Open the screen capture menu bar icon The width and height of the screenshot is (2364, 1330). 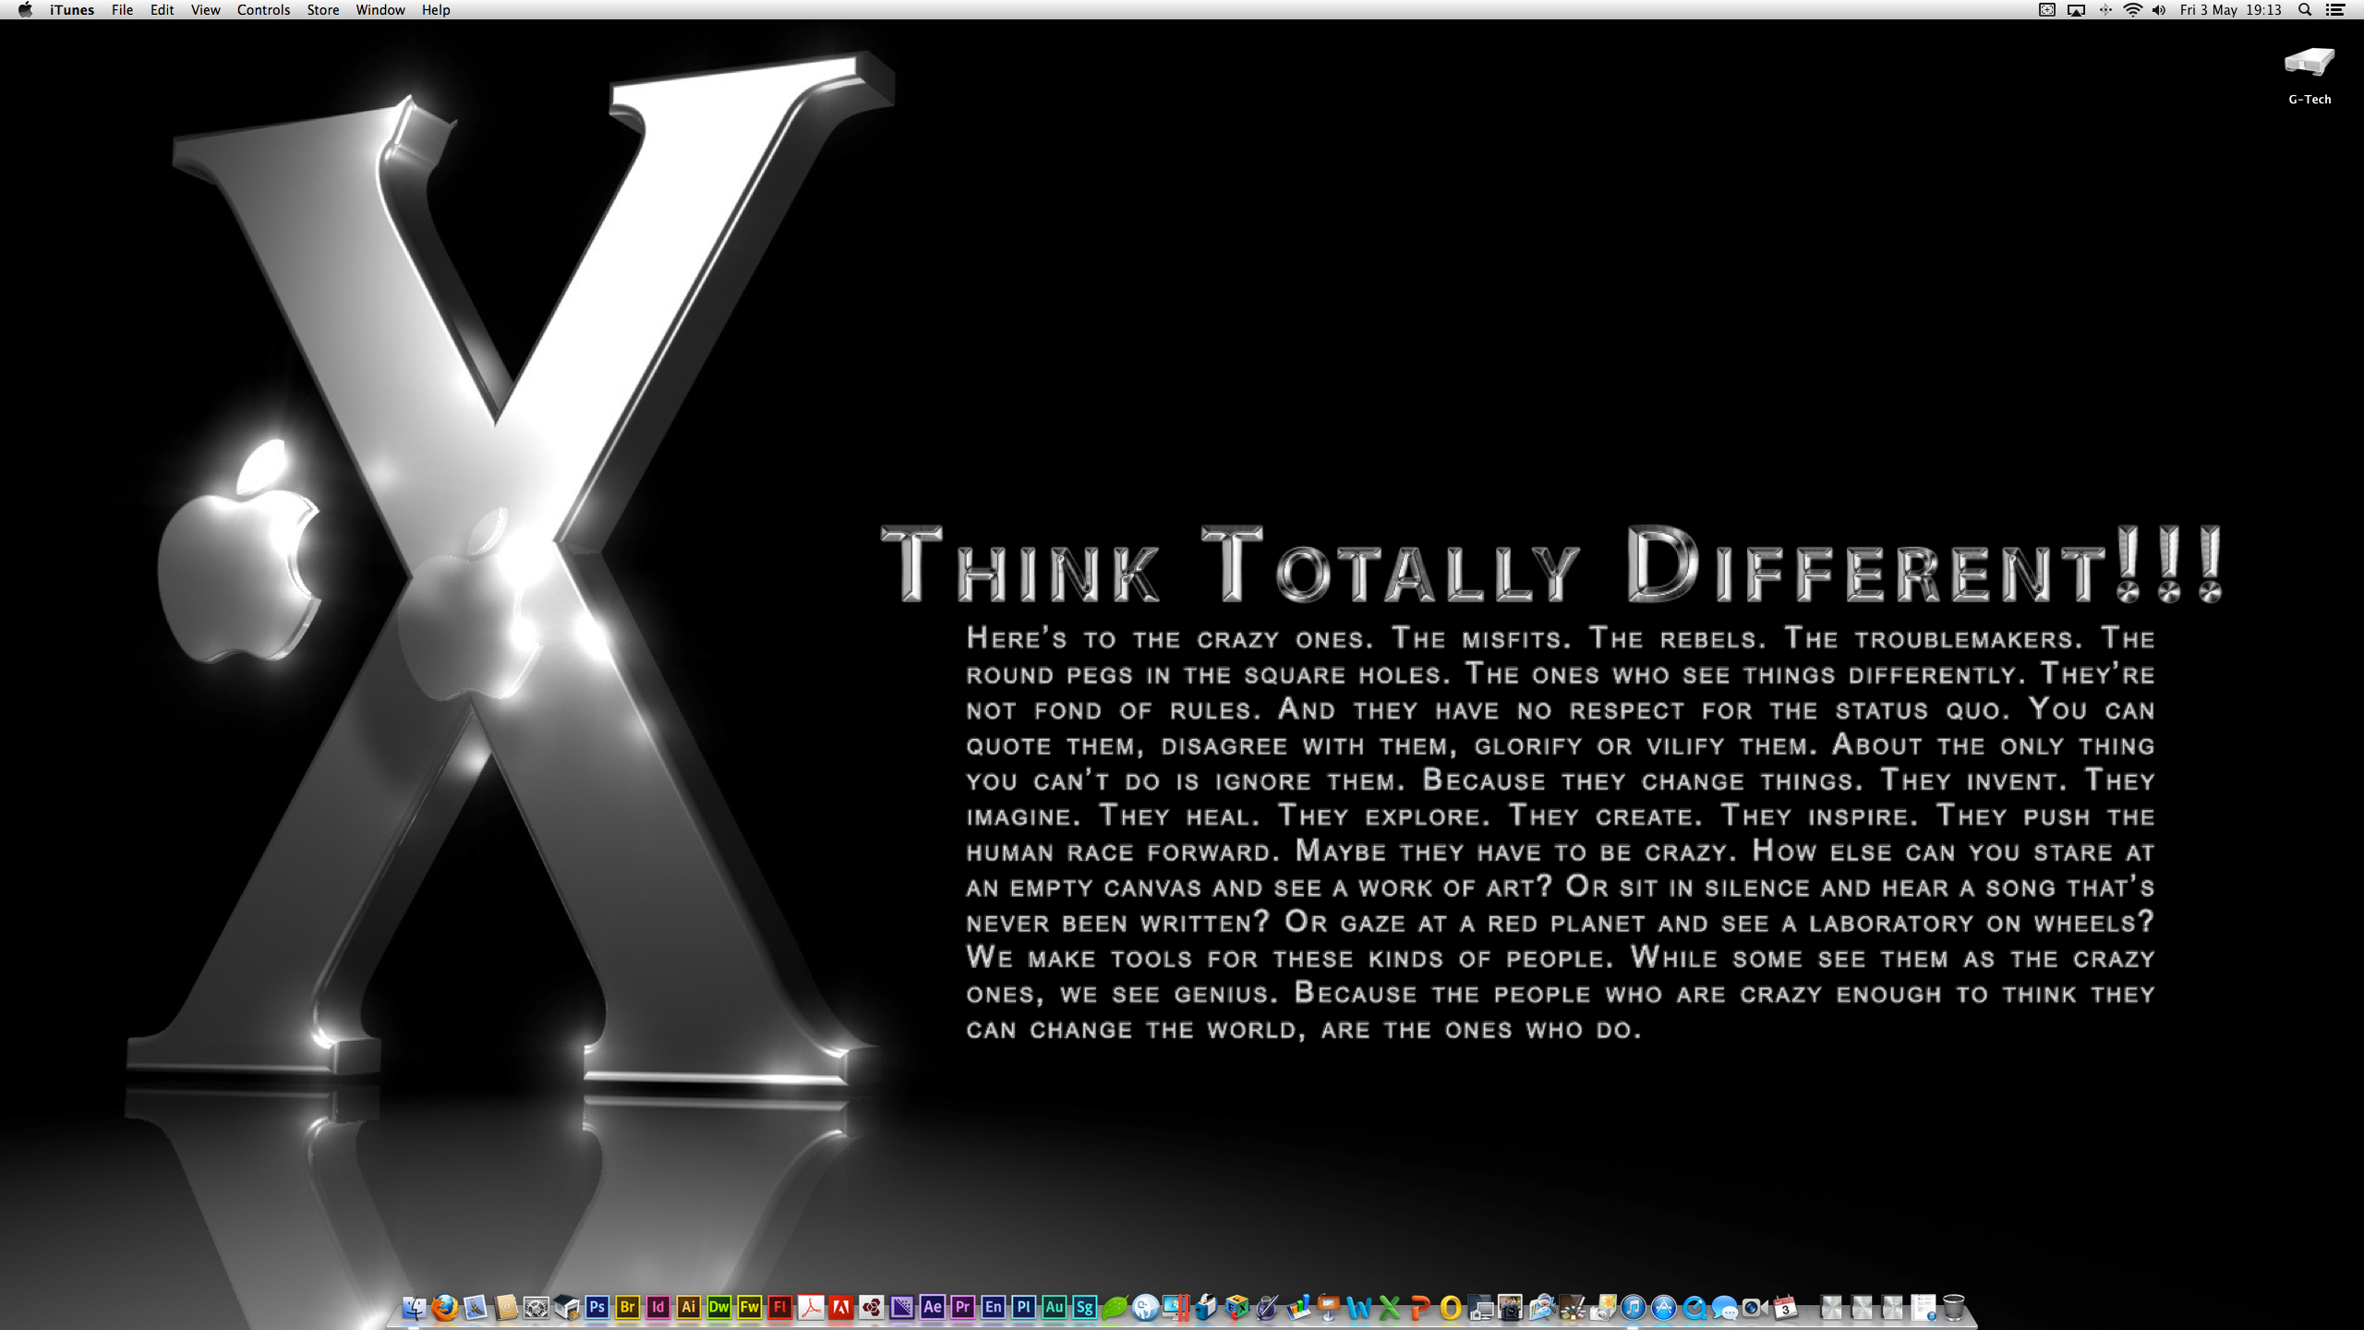coord(2046,10)
